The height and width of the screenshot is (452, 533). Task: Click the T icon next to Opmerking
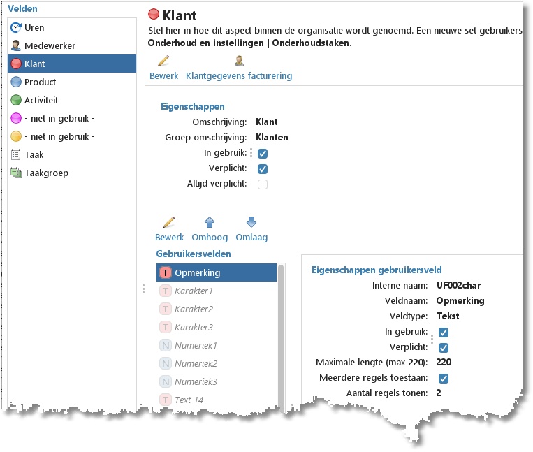166,272
